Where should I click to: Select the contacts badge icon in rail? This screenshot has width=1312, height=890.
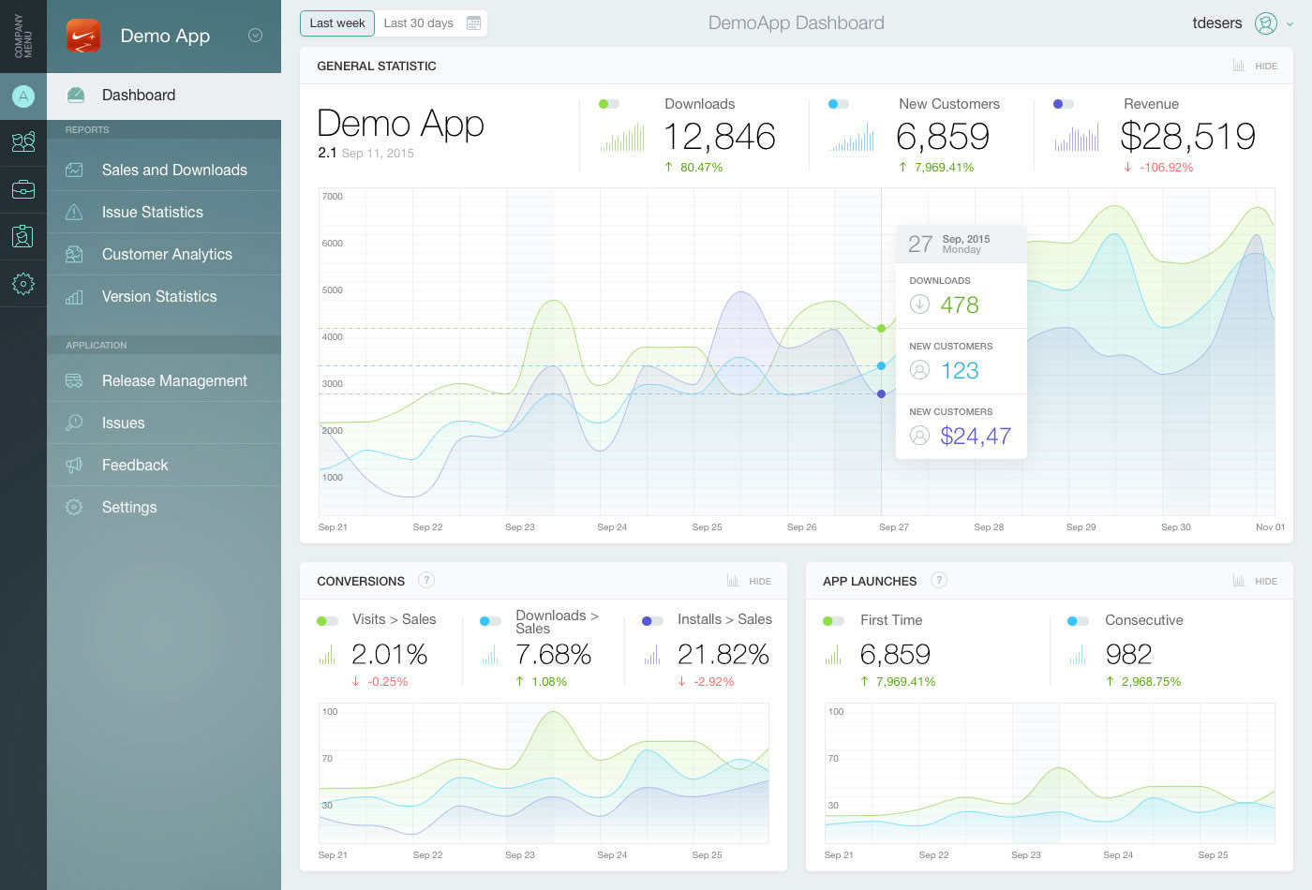click(23, 236)
